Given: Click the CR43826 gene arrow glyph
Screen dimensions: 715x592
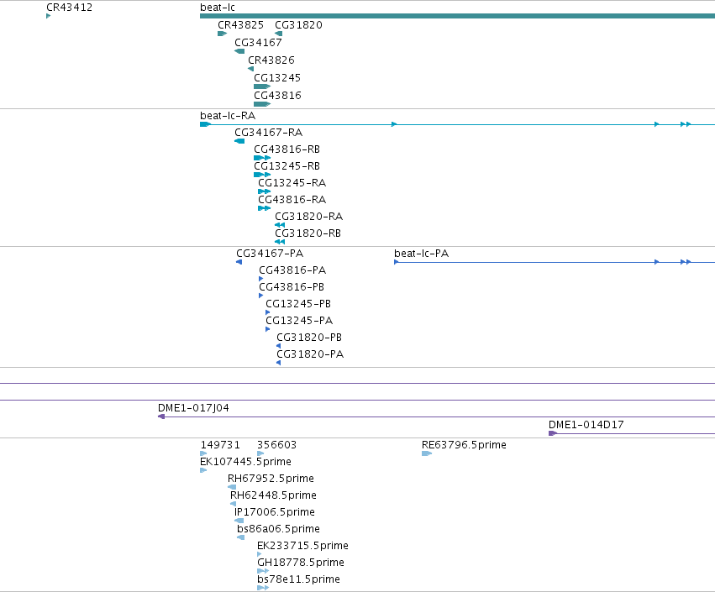Looking at the screenshot, I should pyautogui.click(x=251, y=69).
